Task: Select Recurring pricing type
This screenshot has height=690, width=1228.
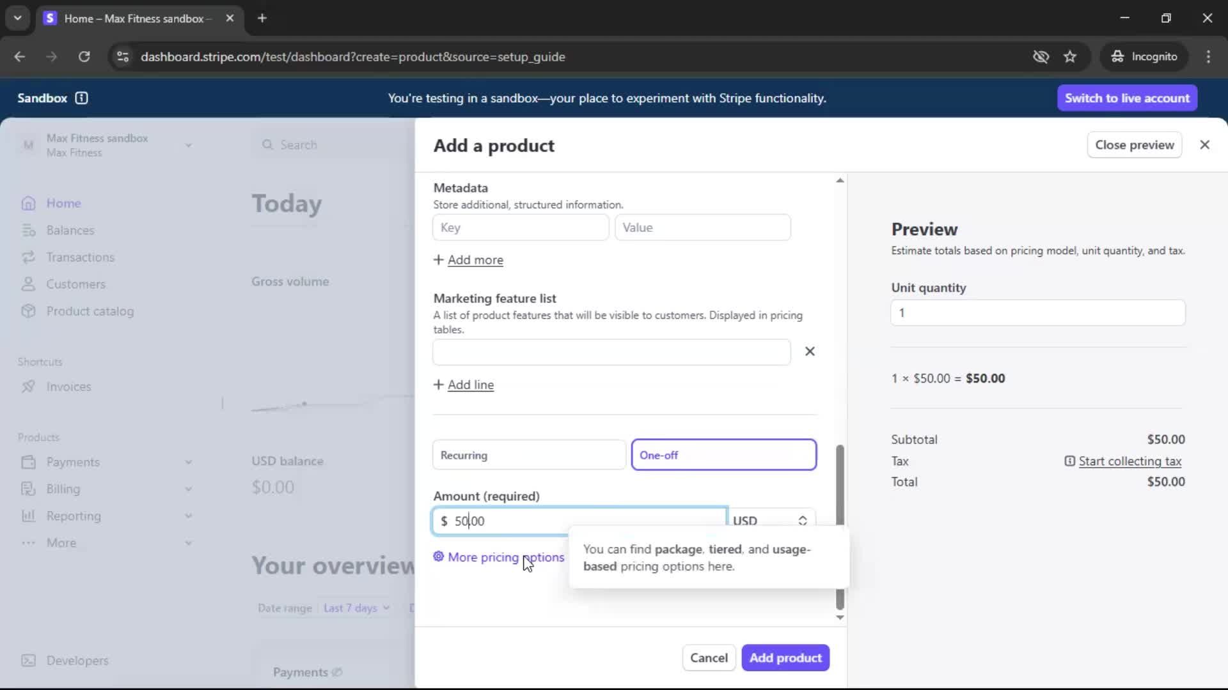Action: [x=529, y=455]
